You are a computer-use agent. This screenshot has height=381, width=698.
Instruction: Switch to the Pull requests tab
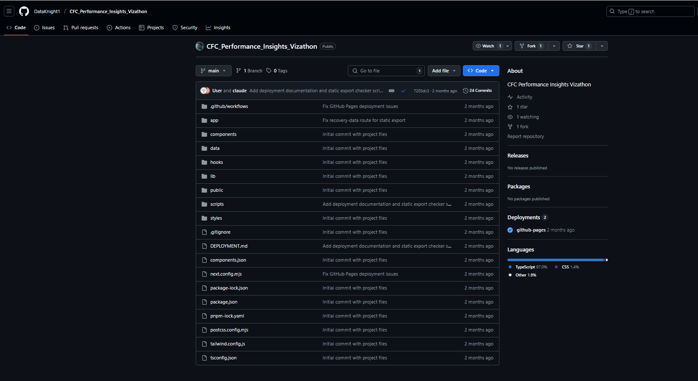(x=80, y=28)
